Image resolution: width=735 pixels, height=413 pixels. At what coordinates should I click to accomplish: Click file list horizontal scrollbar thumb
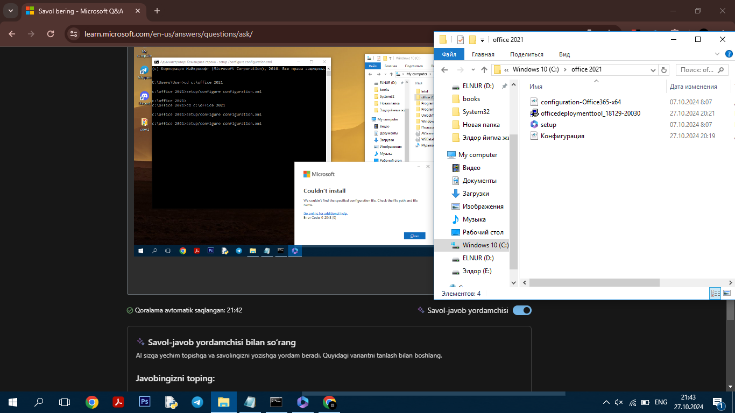[x=595, y=282]
